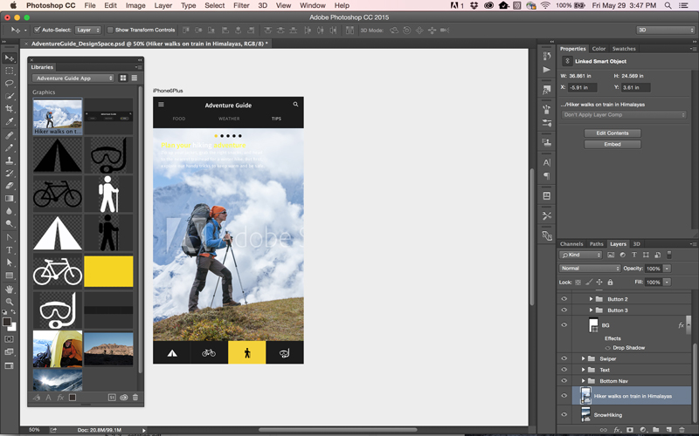Image resolution: width=699 pixels, height=436 pixels.
Task: Open the Adventure Guide App library dropdown
Action: tap(73, 78)
